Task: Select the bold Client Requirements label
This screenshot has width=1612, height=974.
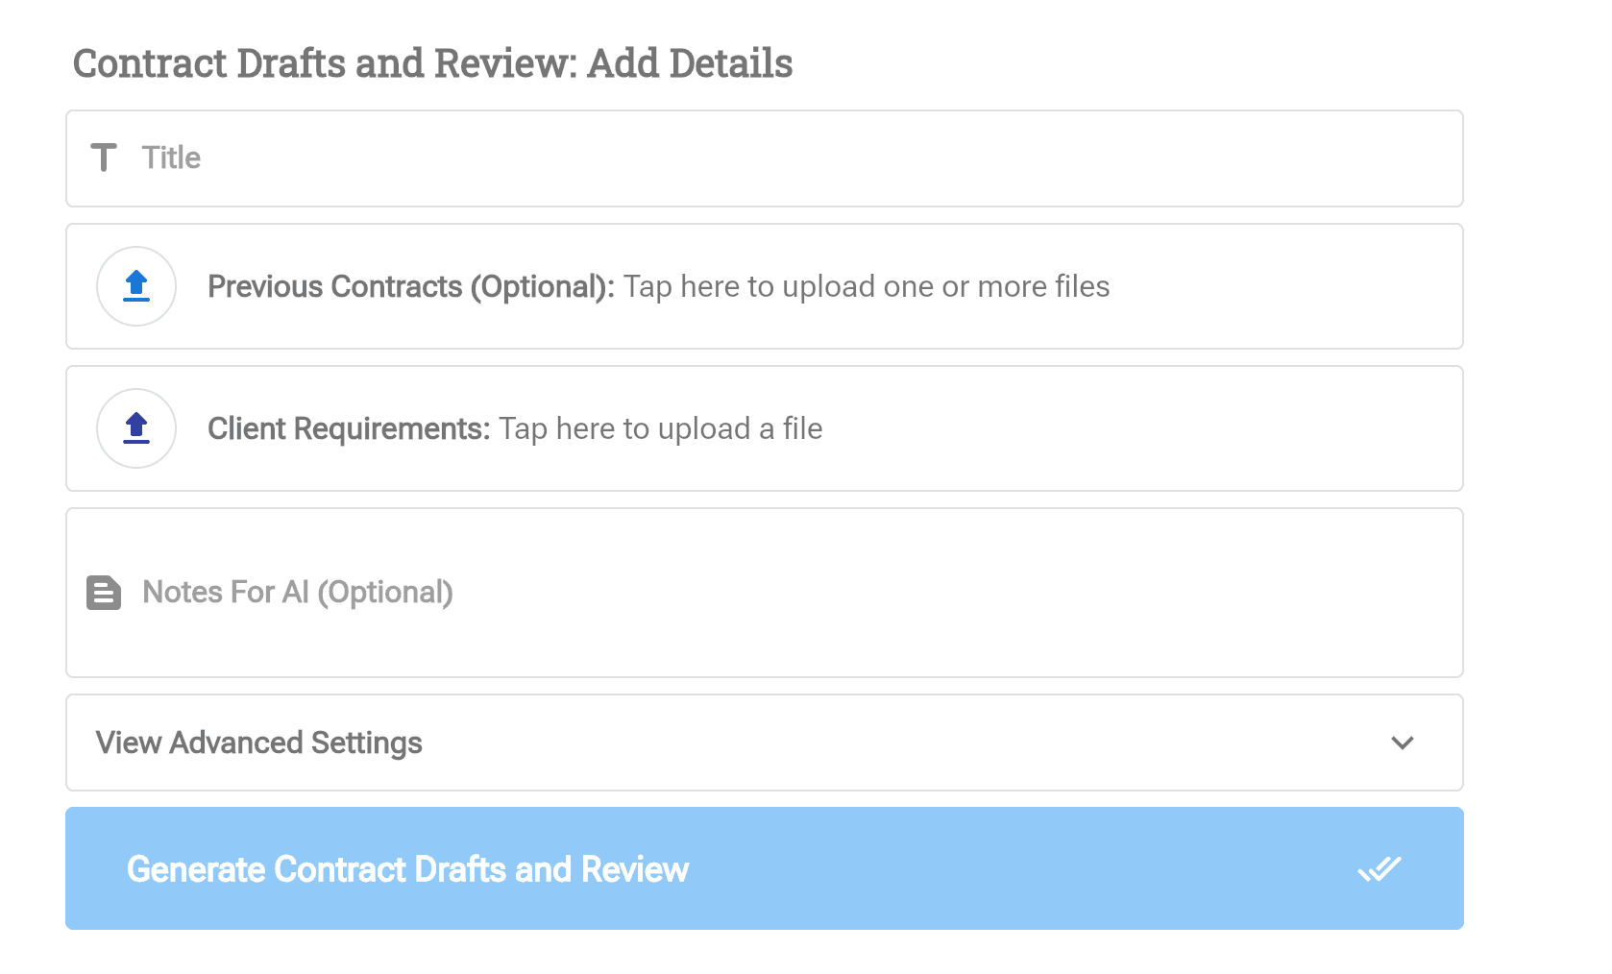Action: point(349,429)
